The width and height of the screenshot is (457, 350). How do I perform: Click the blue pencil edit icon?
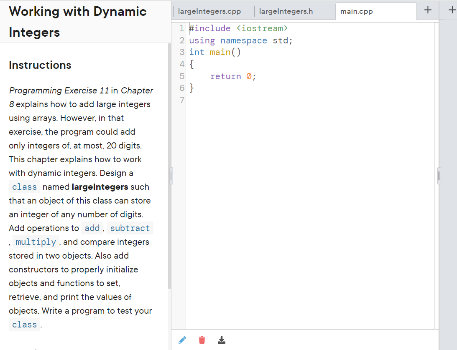pyautogui.click(x=182, y=340)
